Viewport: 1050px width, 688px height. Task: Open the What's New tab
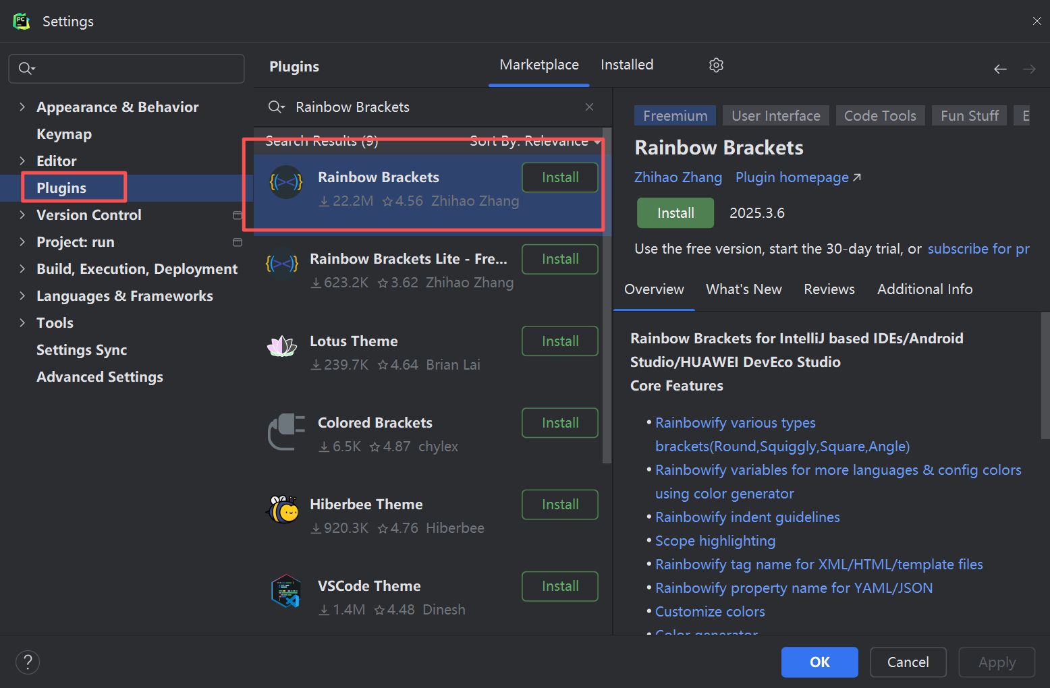[x=744, y=289]
